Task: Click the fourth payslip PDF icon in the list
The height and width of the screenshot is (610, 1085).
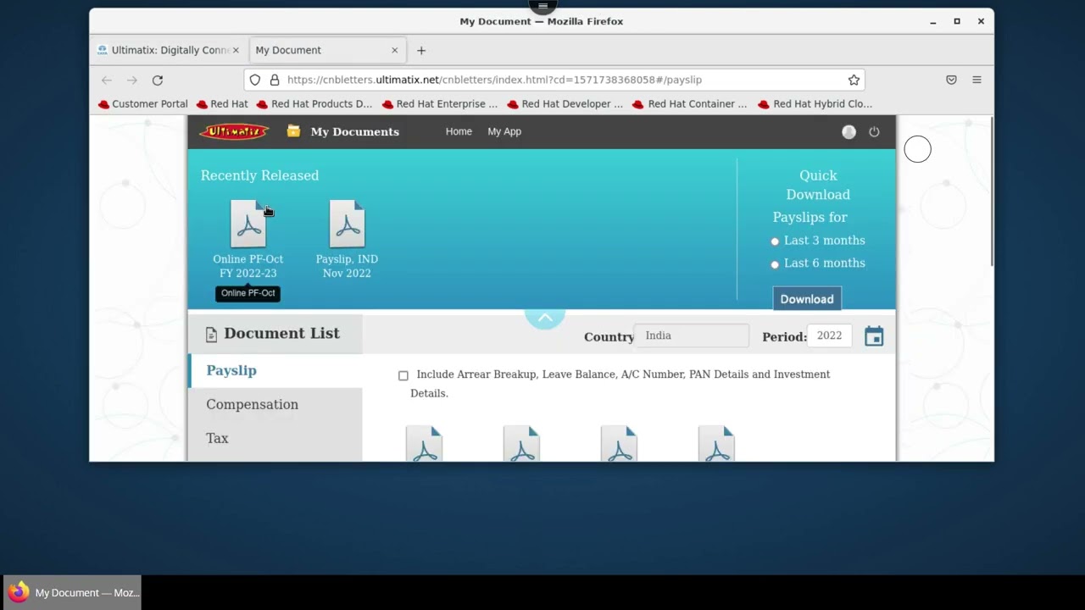Action: coord(716,444)
